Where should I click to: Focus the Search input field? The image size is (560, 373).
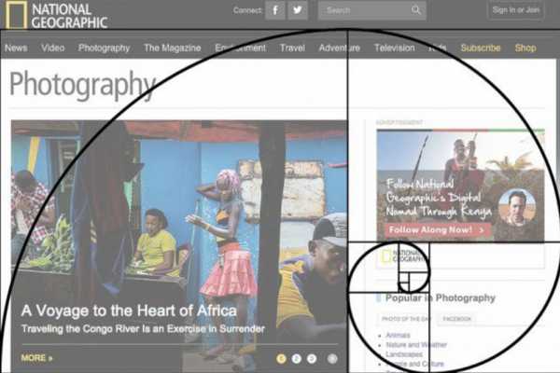point(364,10)
